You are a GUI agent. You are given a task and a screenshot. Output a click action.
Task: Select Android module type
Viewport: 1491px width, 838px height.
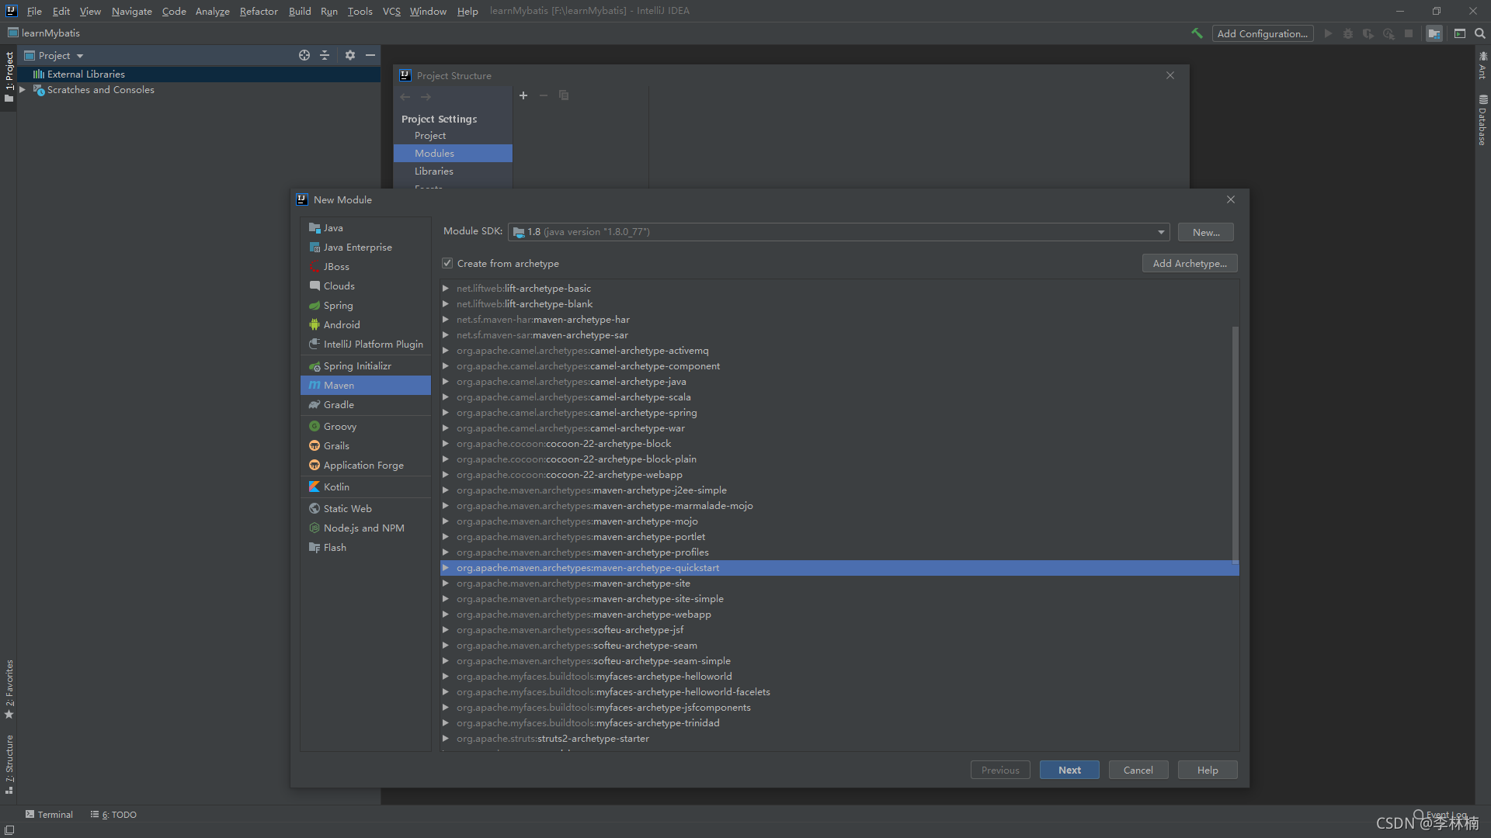click(366, 324)
